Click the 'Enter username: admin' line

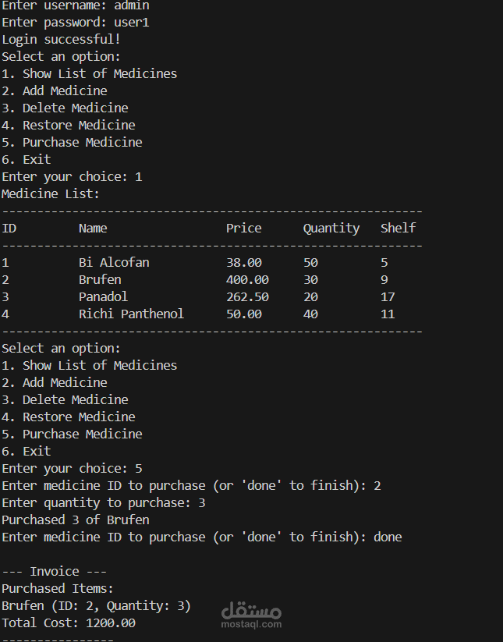coord(76,5)
